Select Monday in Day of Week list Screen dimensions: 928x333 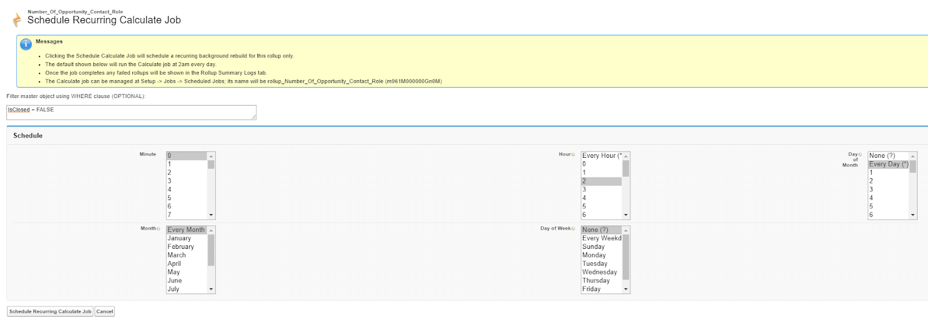coord(601,255)
